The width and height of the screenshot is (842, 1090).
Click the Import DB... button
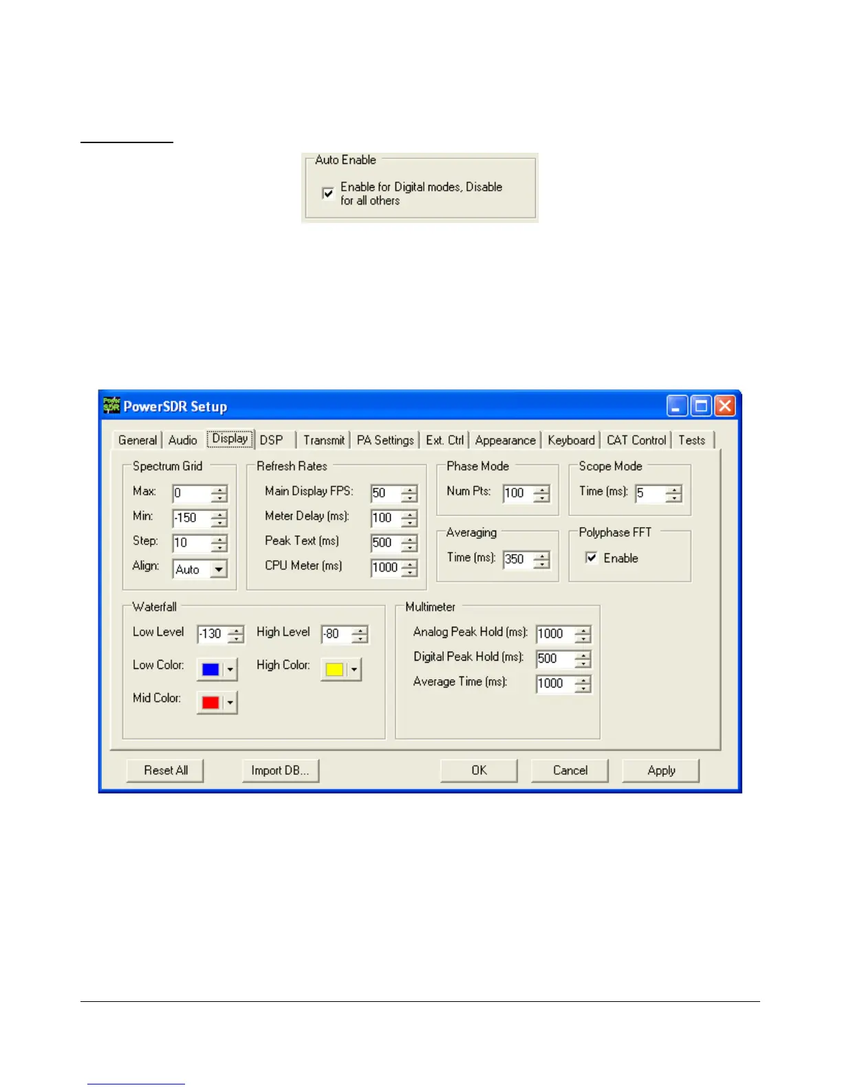pyautogui.click(x=281, y=771)
